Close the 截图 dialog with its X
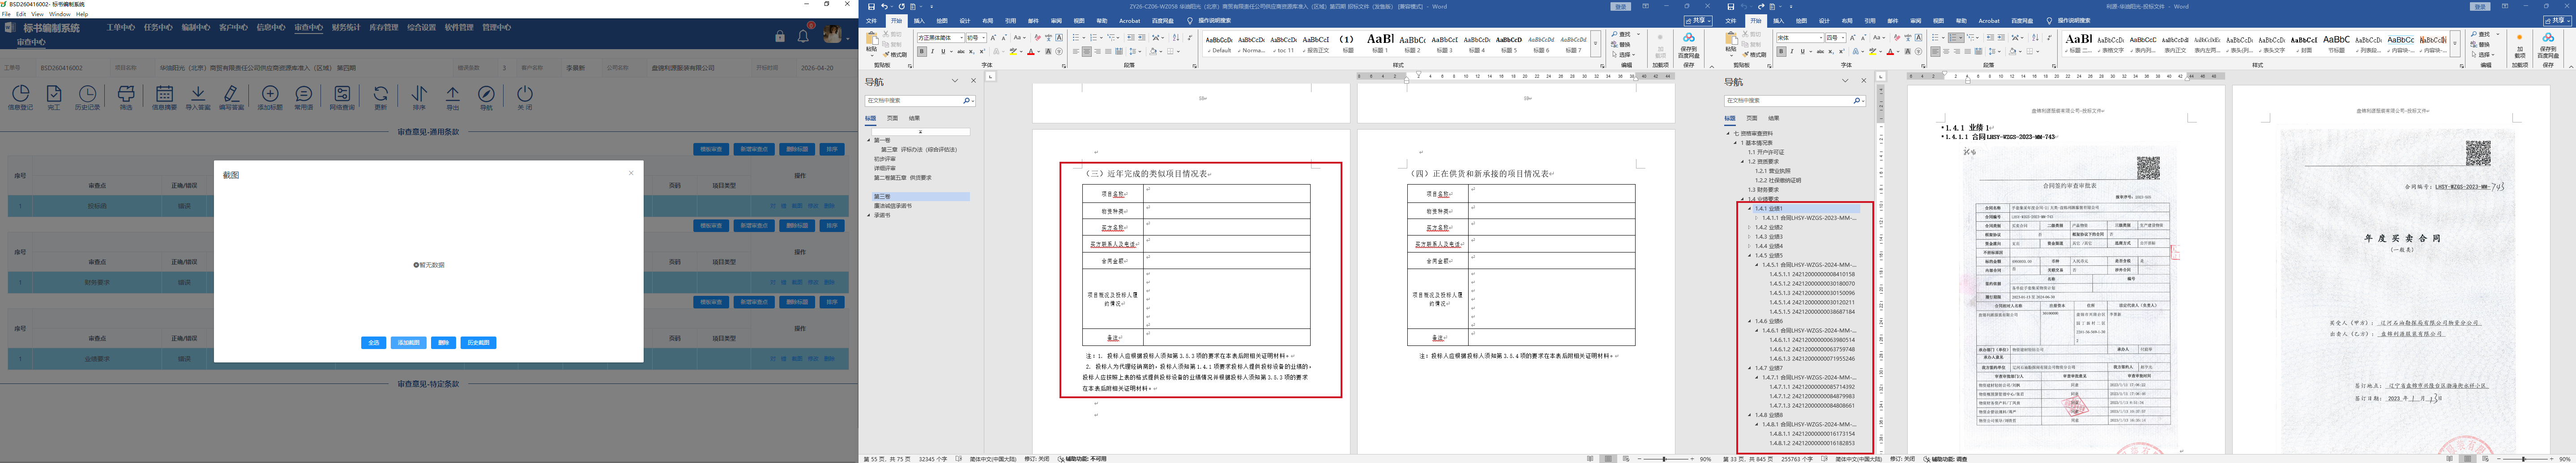The image size is (2576, 463). [x=631, y=173]
